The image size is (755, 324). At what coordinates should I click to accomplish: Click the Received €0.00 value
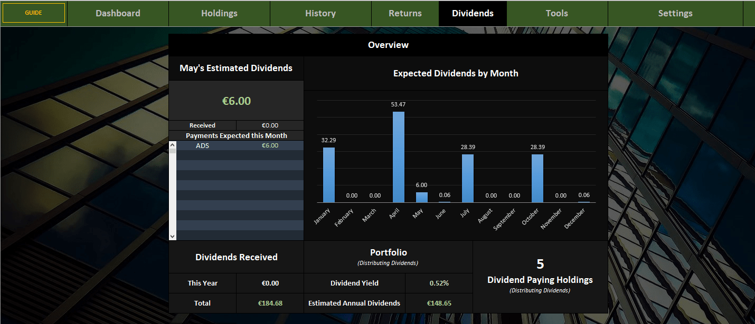pyautogui.click(x=270, y=125)
